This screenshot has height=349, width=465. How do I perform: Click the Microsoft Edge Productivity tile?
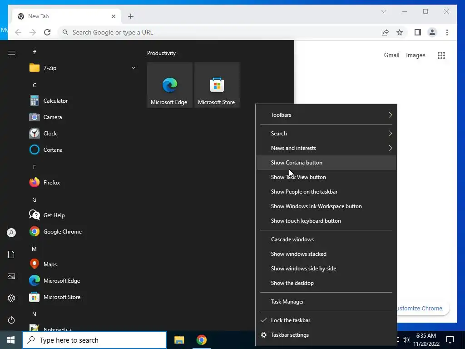pyautogui.click(x=170, y=85)
